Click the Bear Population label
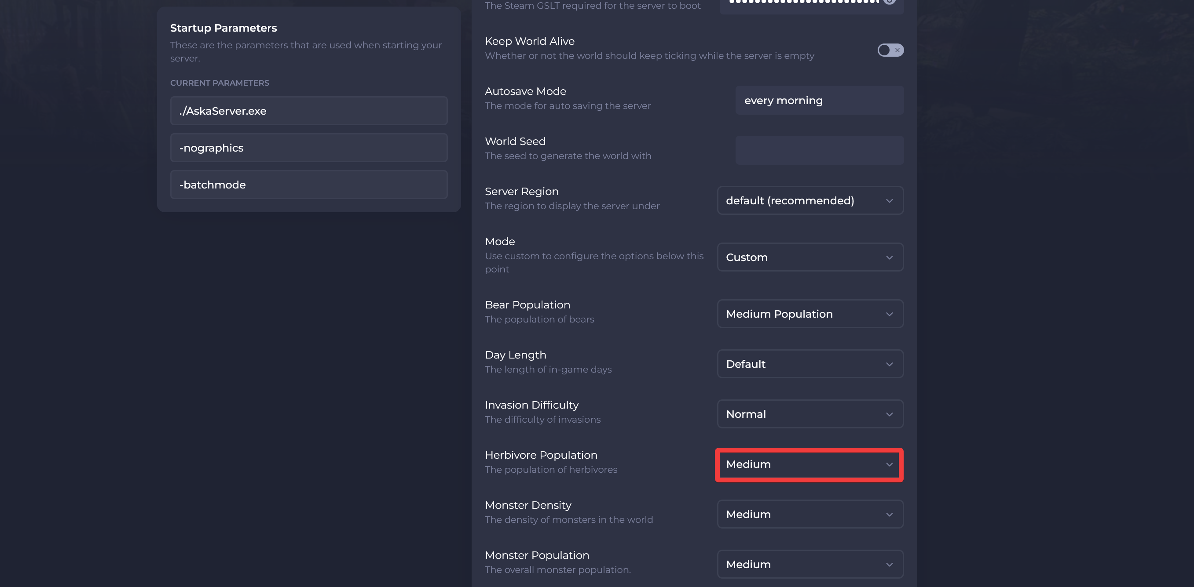This screenshot has height=587, width=1194. (527, 305)
